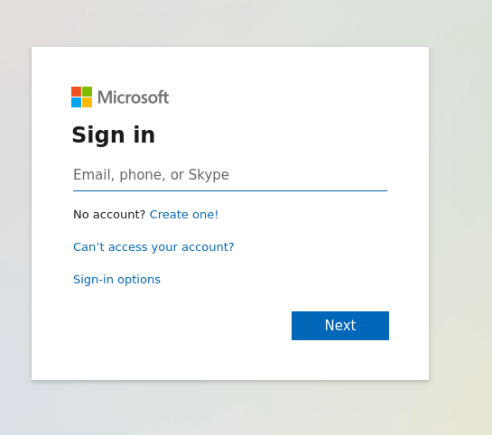The image size is (492, 435).
Task: Click the blue Next button
Action: pos(340,326)
